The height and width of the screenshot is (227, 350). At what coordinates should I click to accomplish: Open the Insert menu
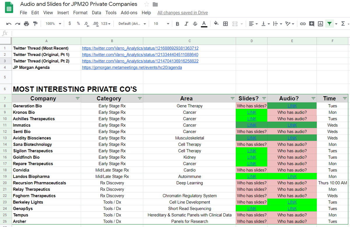pyautogui.click(x=63, y=13)
